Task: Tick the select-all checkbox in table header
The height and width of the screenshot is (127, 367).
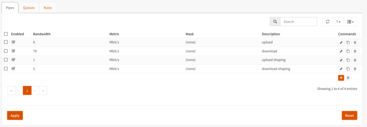Action: click(6, 34)
